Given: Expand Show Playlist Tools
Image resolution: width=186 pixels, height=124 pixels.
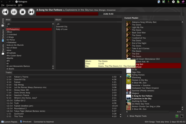Looking at the screenshot, I should pyautogui.click(x=137, y=116).
